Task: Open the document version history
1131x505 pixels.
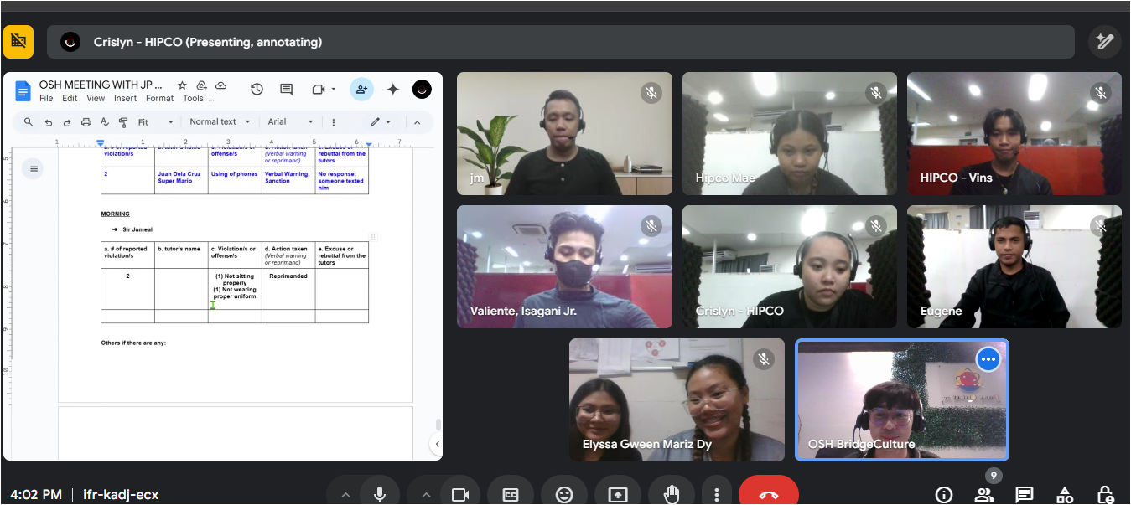Action: coord(257,89)
